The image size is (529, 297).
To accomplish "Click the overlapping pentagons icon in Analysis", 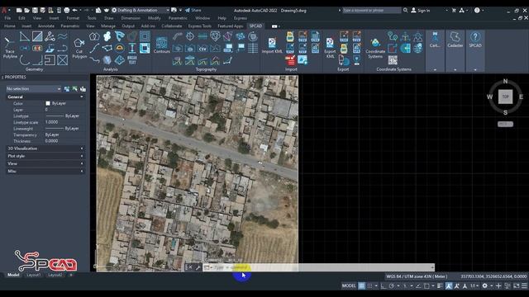I will pyautogui.click(x=94, y=36).
